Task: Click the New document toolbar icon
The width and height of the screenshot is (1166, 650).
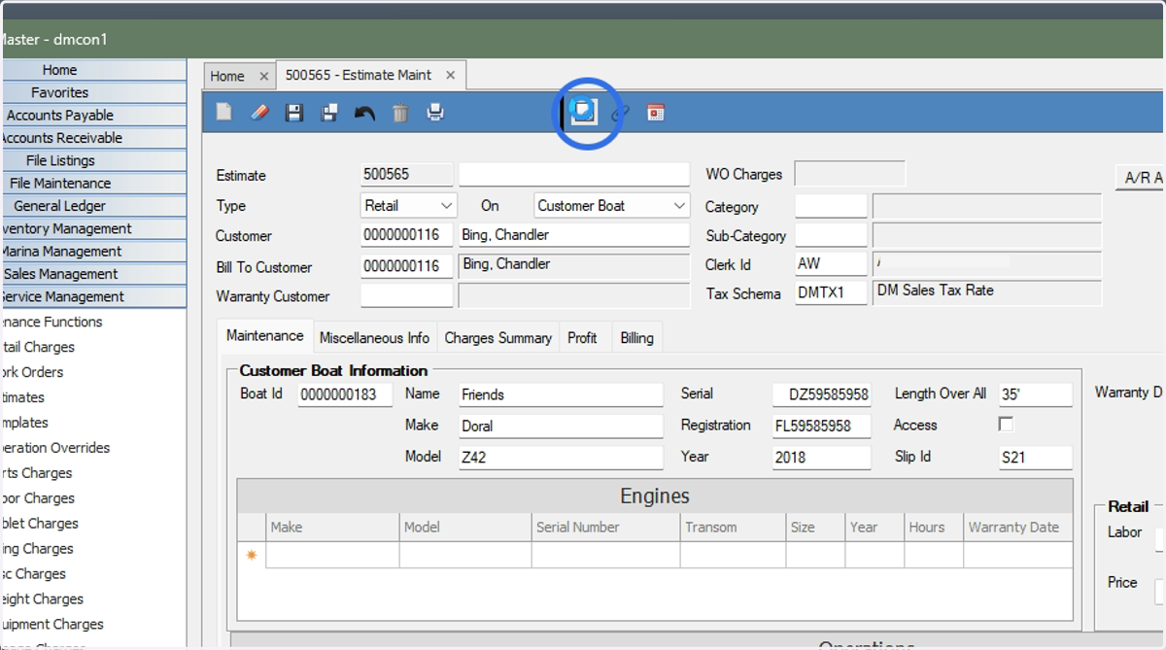Action: (x=224, y=113)
